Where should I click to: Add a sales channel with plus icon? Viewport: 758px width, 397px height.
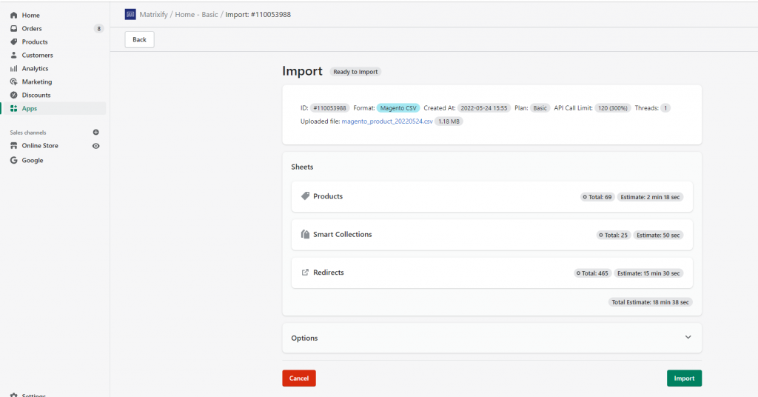(95, 132)
